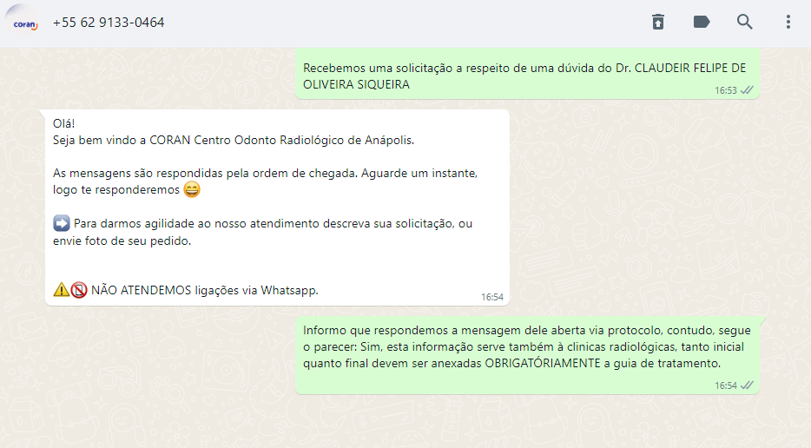Screen dimensions: 811x448
Task: Click empty chat background below last message
Action: (405, 422)
